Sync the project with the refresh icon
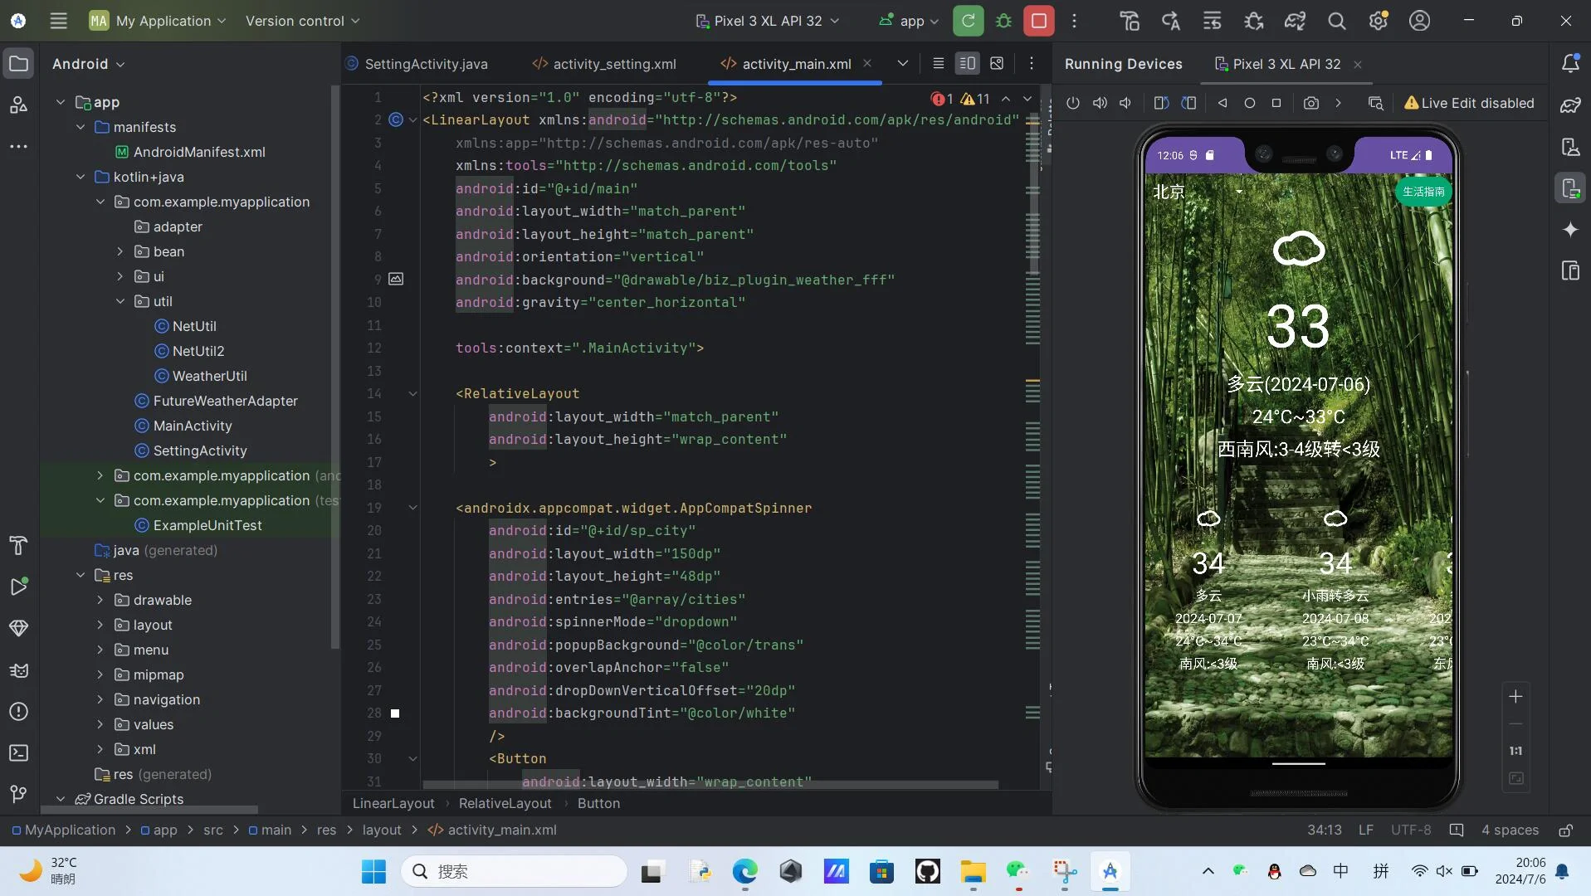This screenshot has width=1591, height=896. tap(968, 21)
